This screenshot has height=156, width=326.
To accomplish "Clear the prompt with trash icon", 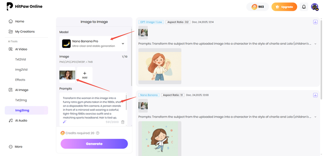I will click(123, 122).
